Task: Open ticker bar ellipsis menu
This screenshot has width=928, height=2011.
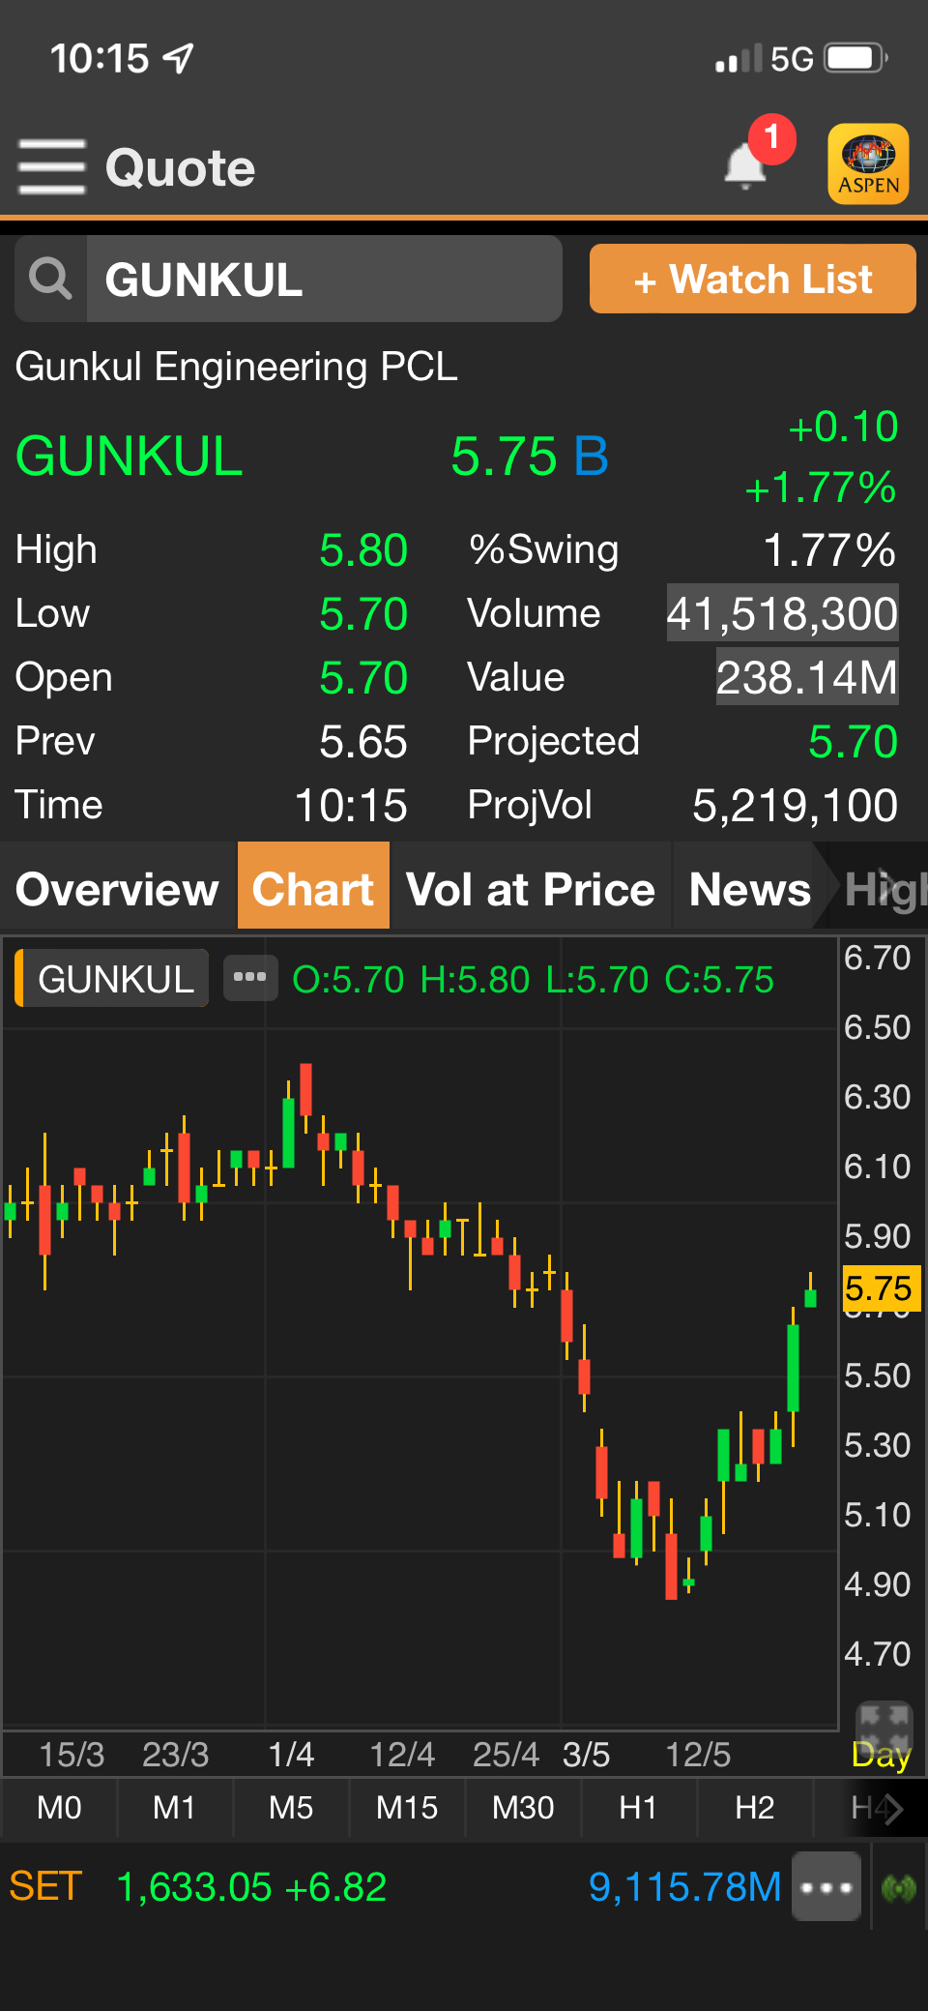Action: tap(826, 1886)
